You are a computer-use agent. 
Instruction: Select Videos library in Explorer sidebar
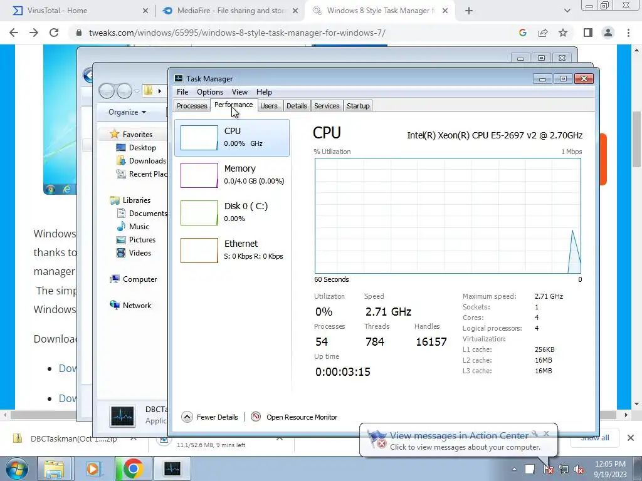point(140,253)
